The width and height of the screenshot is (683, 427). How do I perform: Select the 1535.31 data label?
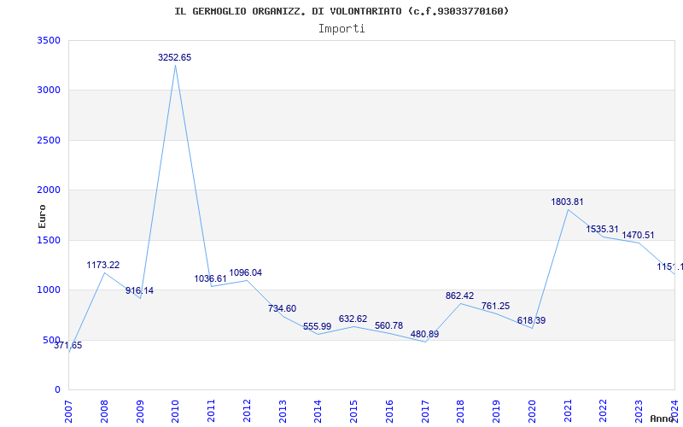click(603, 229)
